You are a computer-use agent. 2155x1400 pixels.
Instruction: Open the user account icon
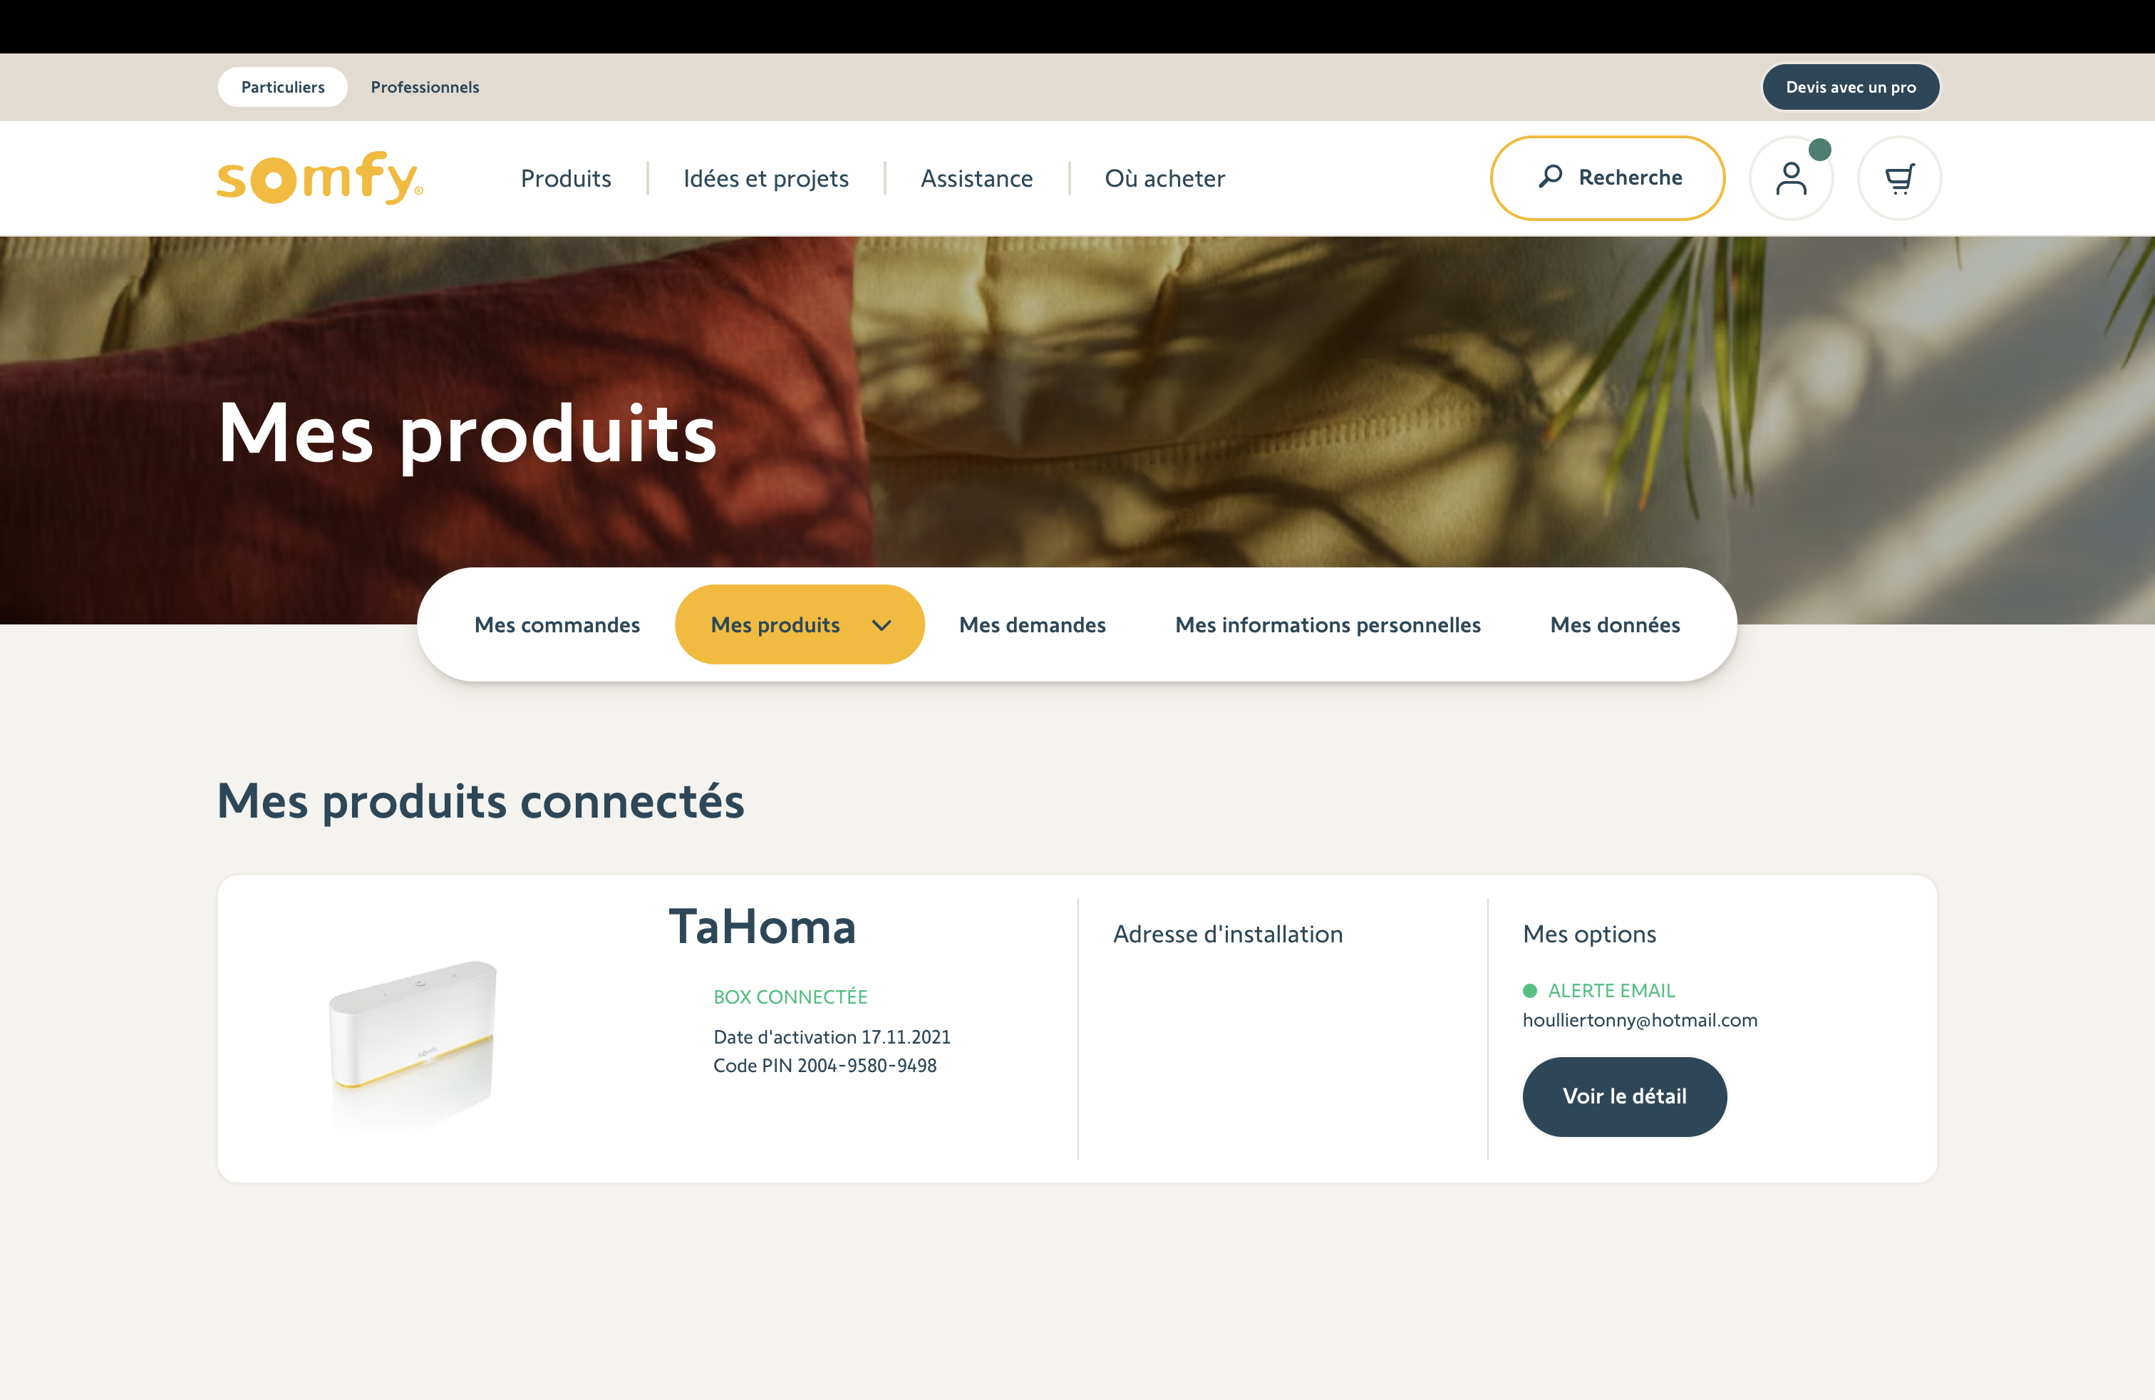[1790, 178]
